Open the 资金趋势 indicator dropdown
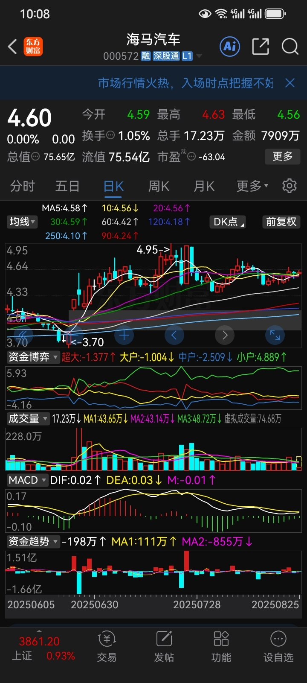Viewport: 307px width, 683px height. click(32, 542)
